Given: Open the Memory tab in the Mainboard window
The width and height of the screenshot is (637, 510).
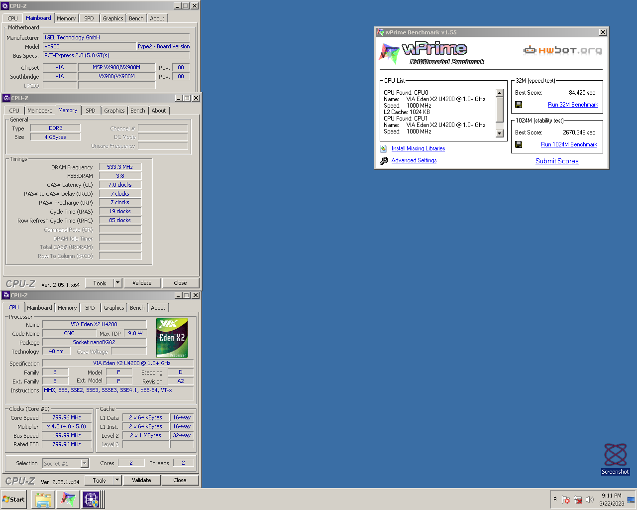Looking at the screenshot, I should (x=66, y=18).
